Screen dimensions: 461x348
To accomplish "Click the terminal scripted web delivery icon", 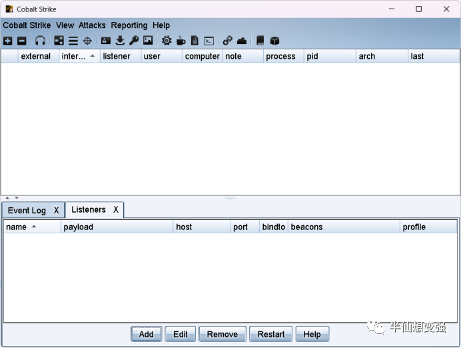I will point(209,41).
